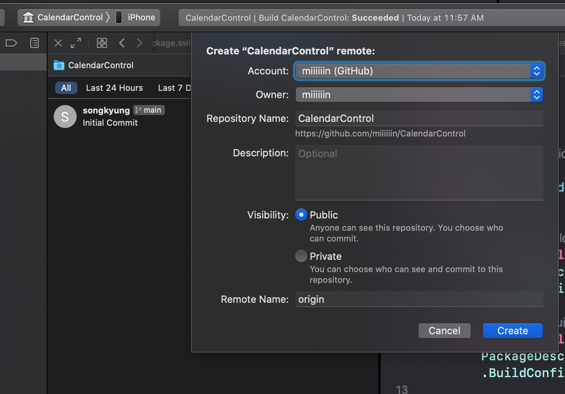Click the github.com repository URL text
The width and height of the screenshot is (565, 394).
coord(380,133)
